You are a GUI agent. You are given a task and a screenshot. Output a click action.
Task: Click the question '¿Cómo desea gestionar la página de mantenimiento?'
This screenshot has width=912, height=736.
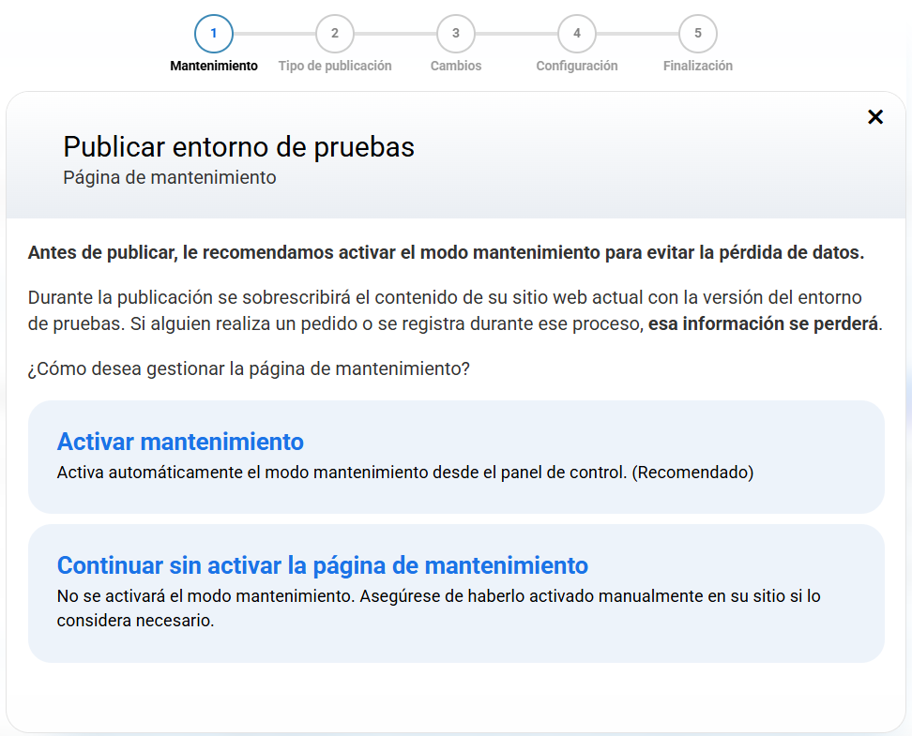pos(249,368)
